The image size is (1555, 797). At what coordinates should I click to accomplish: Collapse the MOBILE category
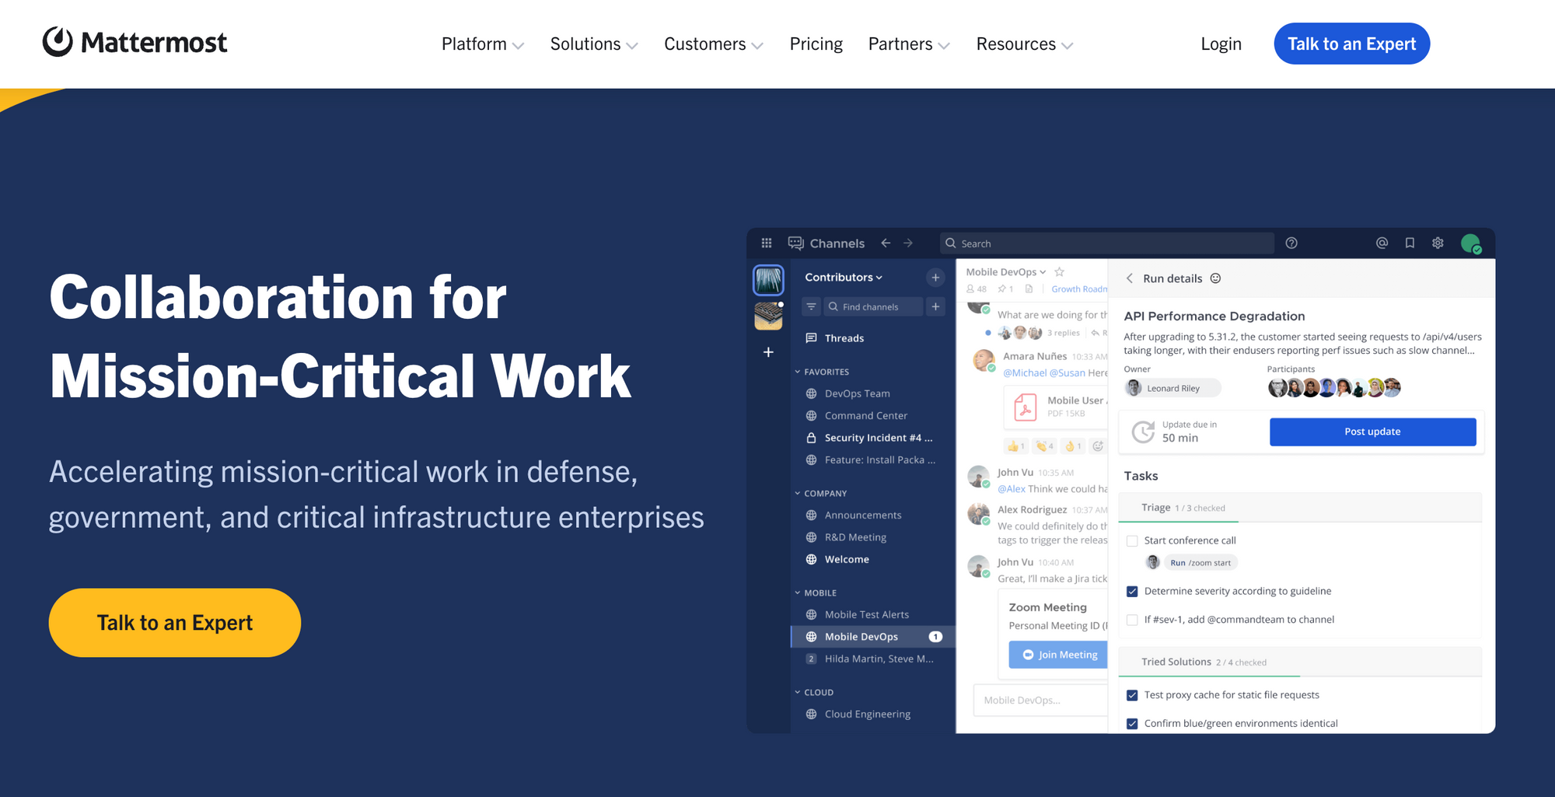tap(816, 593)
